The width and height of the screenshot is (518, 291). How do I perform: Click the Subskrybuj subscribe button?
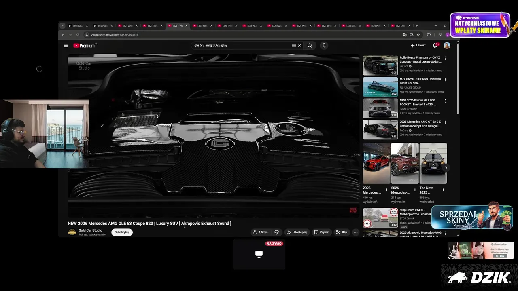click(122, 232)
